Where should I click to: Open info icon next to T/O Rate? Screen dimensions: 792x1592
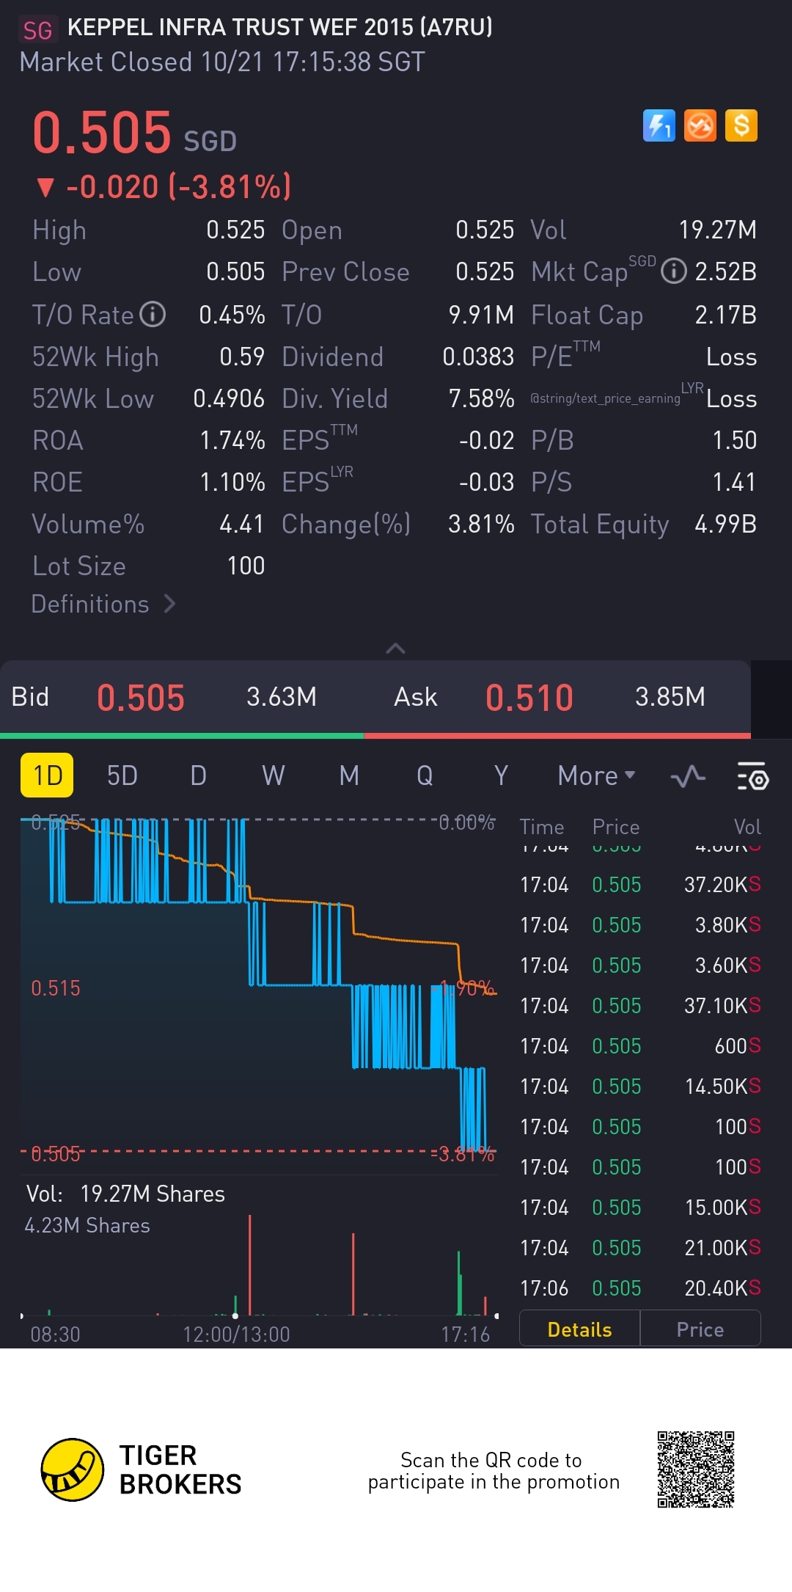coord(153,315)
